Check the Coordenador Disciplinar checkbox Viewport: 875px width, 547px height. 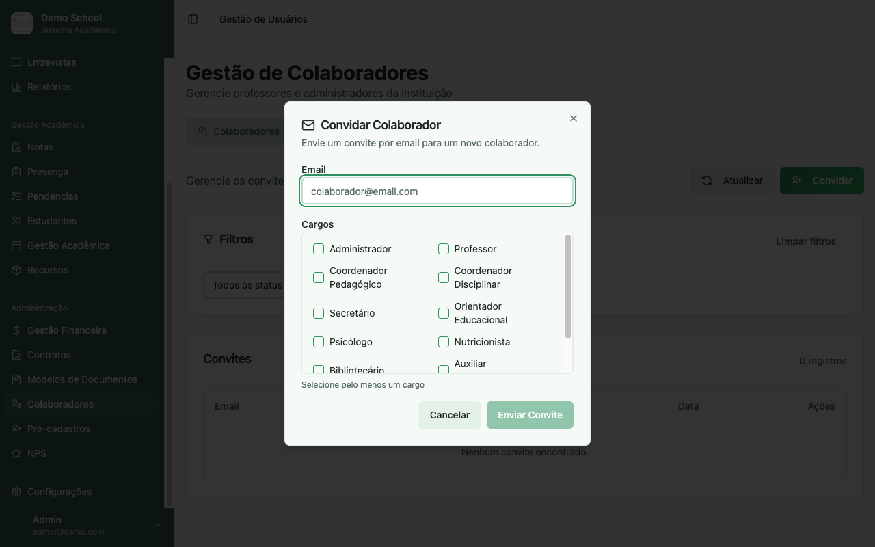(444, 278)
